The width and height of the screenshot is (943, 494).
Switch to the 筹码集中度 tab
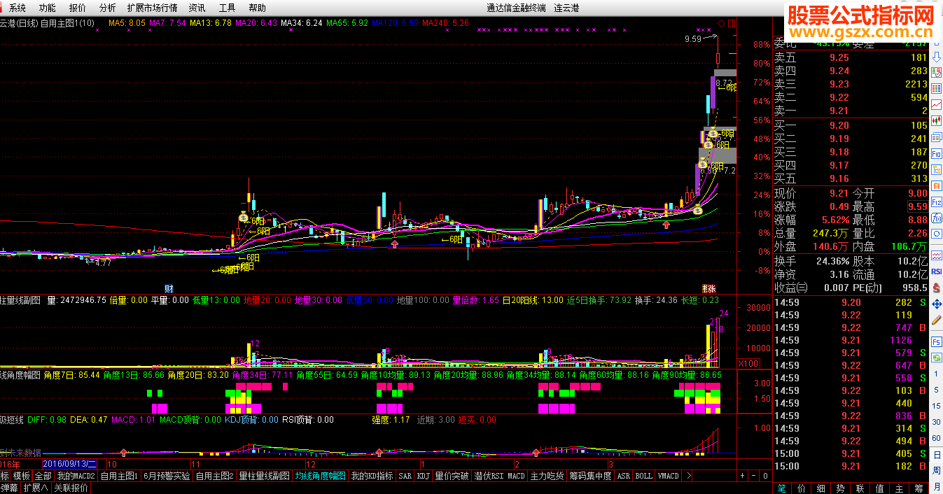click(592, 476)
